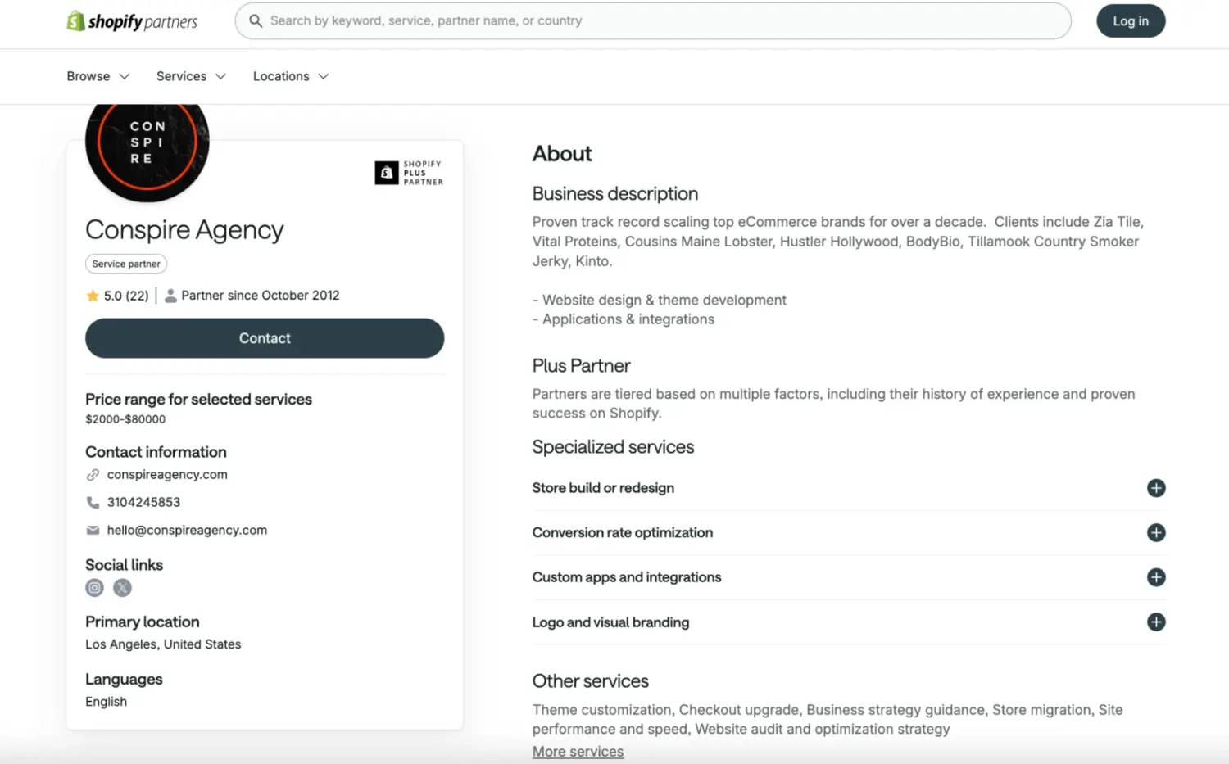
Task: Open the Services menu
Action: coord(190,76)
